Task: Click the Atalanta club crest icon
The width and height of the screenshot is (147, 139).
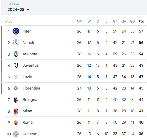Action: coord(16,54)
